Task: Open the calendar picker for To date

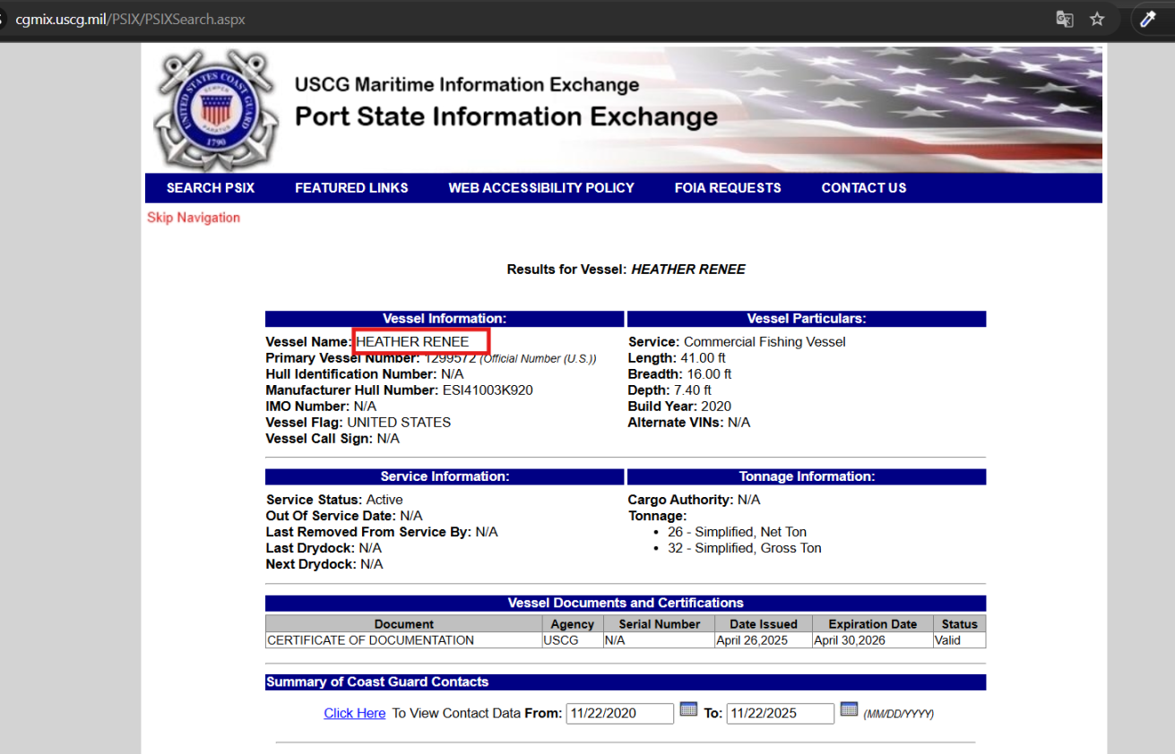Action: 849,709
